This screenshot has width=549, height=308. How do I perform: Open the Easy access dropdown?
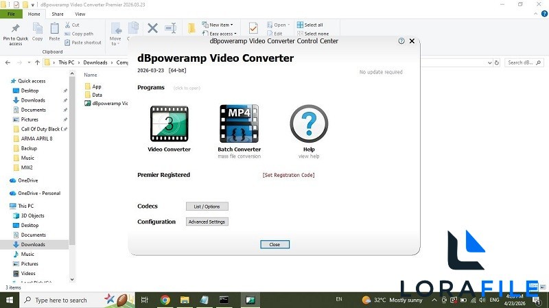pos(219,34)
